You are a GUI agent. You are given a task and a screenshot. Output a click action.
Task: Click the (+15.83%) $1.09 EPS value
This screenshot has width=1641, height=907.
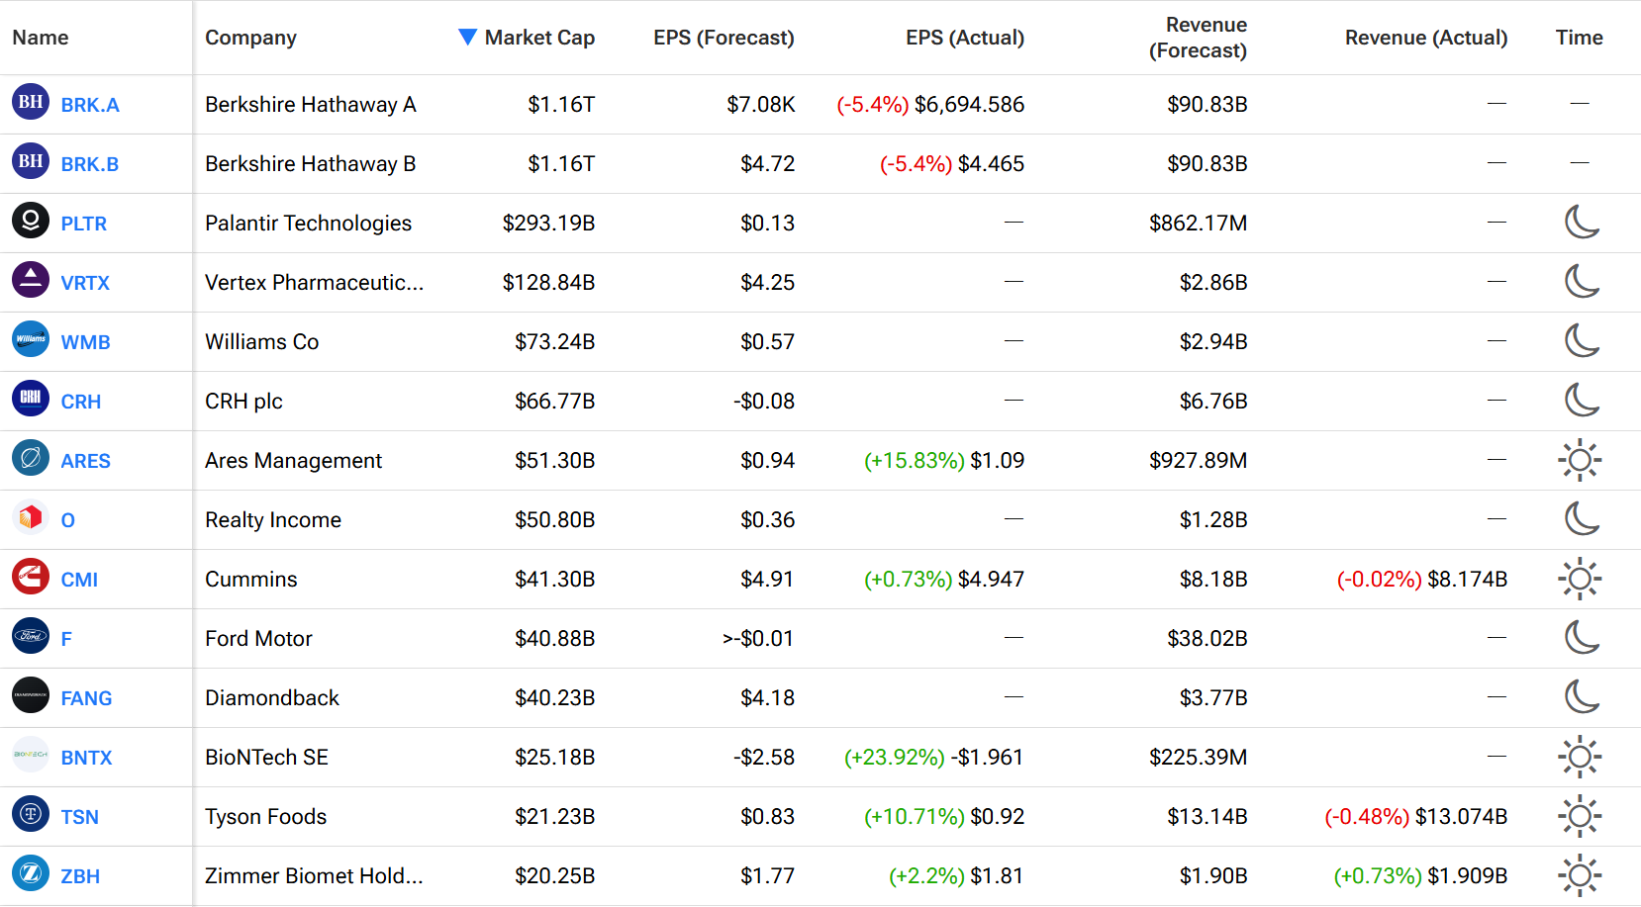coord(944,461)
